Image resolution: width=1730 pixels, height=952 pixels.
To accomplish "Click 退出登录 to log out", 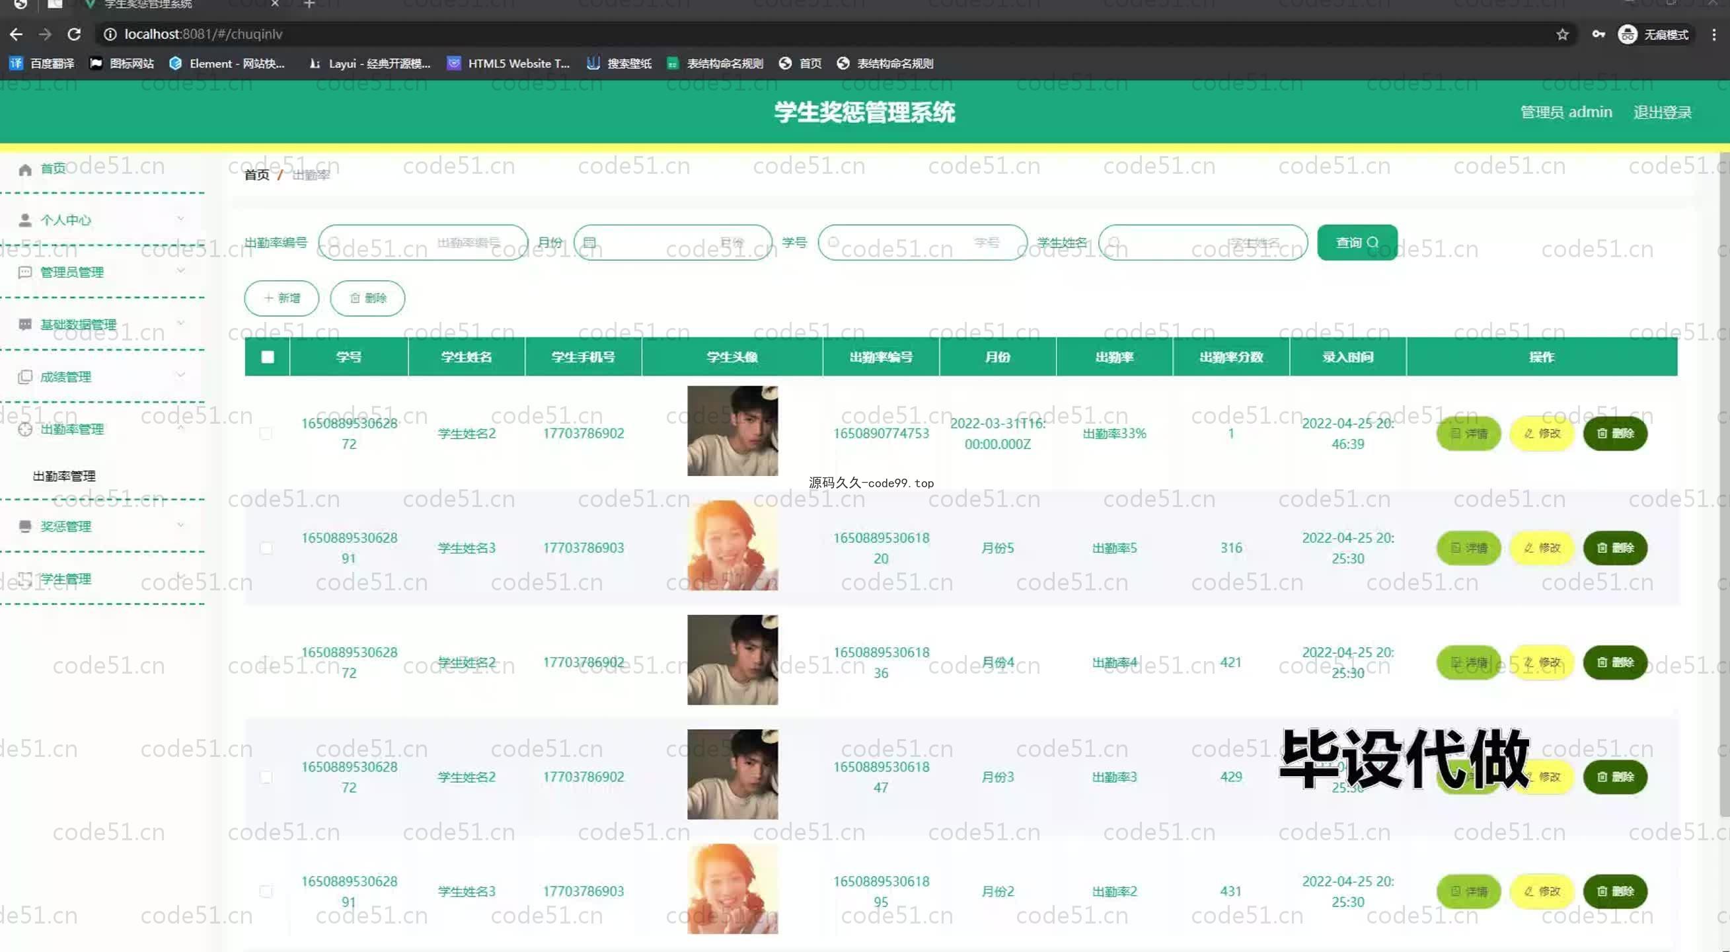I will click(1662, 112).
